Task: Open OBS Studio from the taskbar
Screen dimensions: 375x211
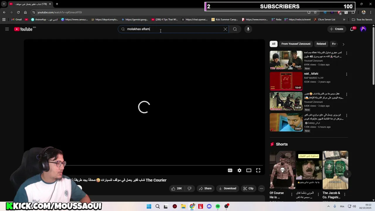Action: [x=226, y=206]
